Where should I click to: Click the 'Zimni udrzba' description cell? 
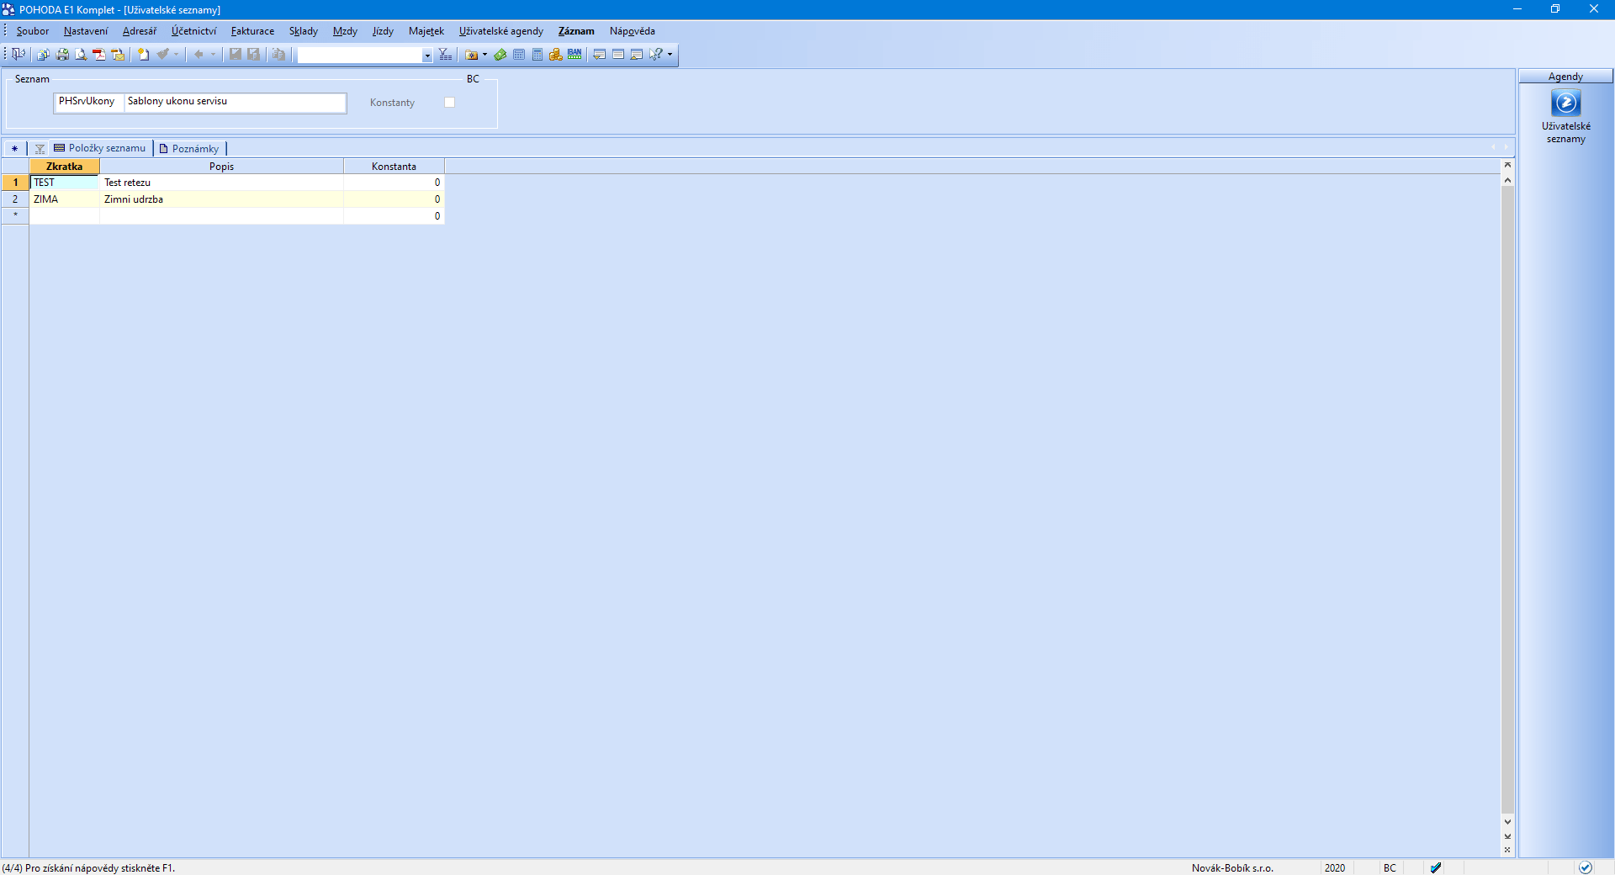[221, 199]
